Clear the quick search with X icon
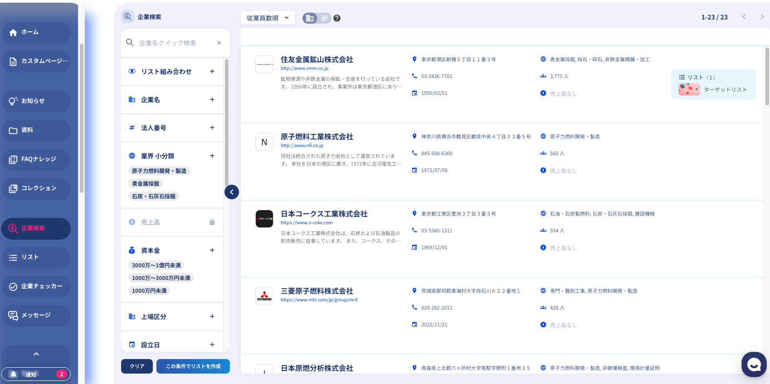Image resolution: width=770 pixels, height=384 pixels. [219, 43]
